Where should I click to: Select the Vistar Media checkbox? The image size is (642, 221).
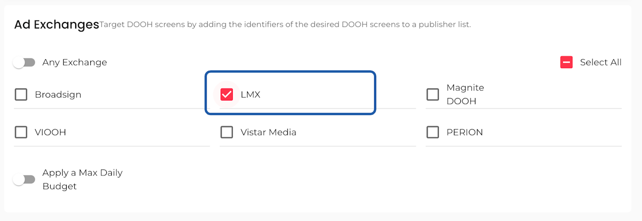tap(227, 132)
